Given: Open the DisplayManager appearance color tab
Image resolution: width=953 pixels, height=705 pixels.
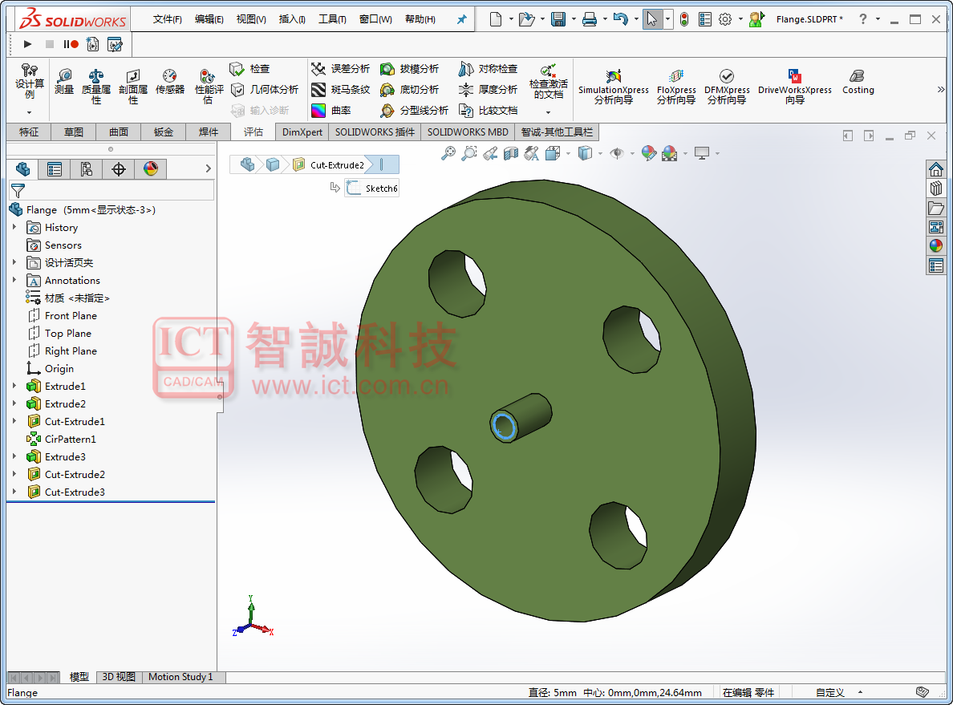Looking at the screenshot, I should pyautogui.click(x=151, y=168).
